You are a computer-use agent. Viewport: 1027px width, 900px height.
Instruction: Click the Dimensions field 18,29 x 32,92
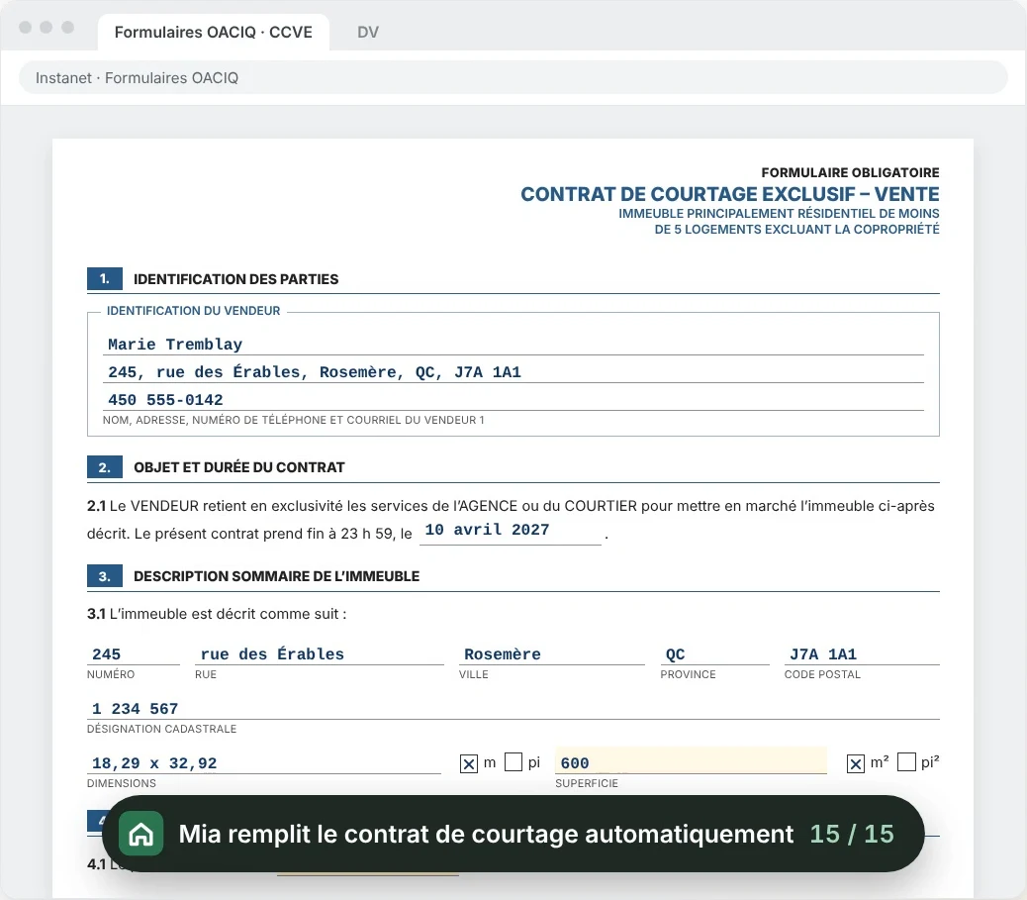tap(264, 762)
